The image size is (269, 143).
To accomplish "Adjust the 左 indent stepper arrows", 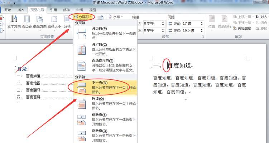I will pos(163,24).
